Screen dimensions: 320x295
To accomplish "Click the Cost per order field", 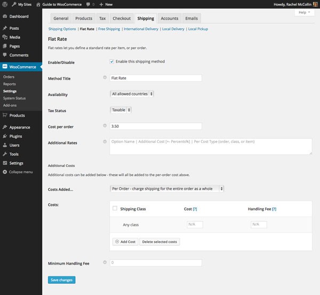I will coord(156,126).
